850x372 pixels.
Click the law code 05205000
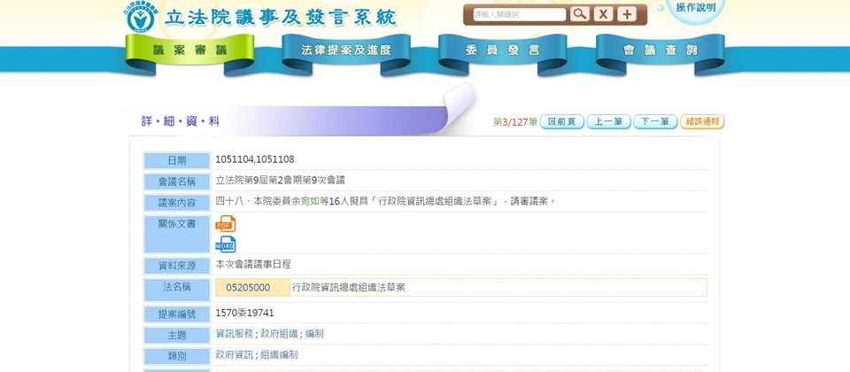[248, 288]
